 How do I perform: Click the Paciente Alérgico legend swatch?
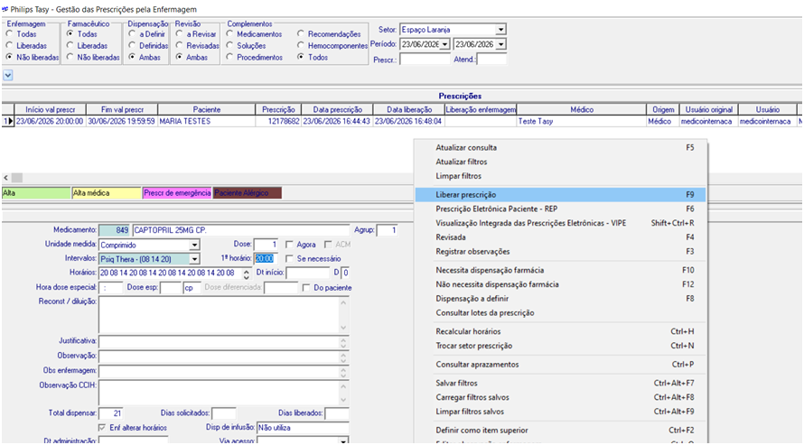(x=248, y=193)
